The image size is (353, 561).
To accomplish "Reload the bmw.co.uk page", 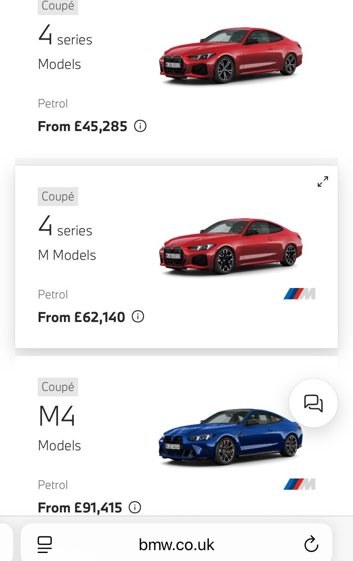I will 311,544.
